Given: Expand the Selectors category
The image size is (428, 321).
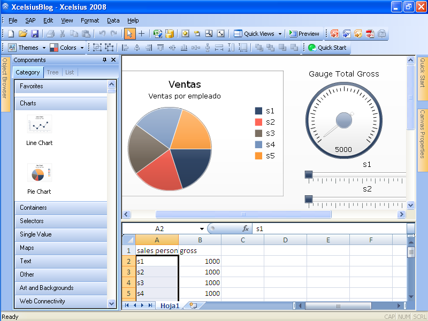Looking at the screenshot, I should pos(61,221).
